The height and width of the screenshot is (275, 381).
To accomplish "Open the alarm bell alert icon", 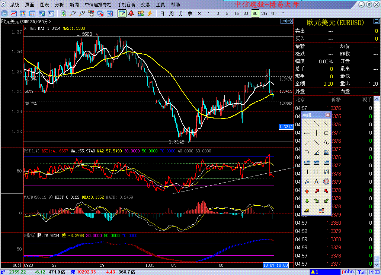I will pos(131,13).
